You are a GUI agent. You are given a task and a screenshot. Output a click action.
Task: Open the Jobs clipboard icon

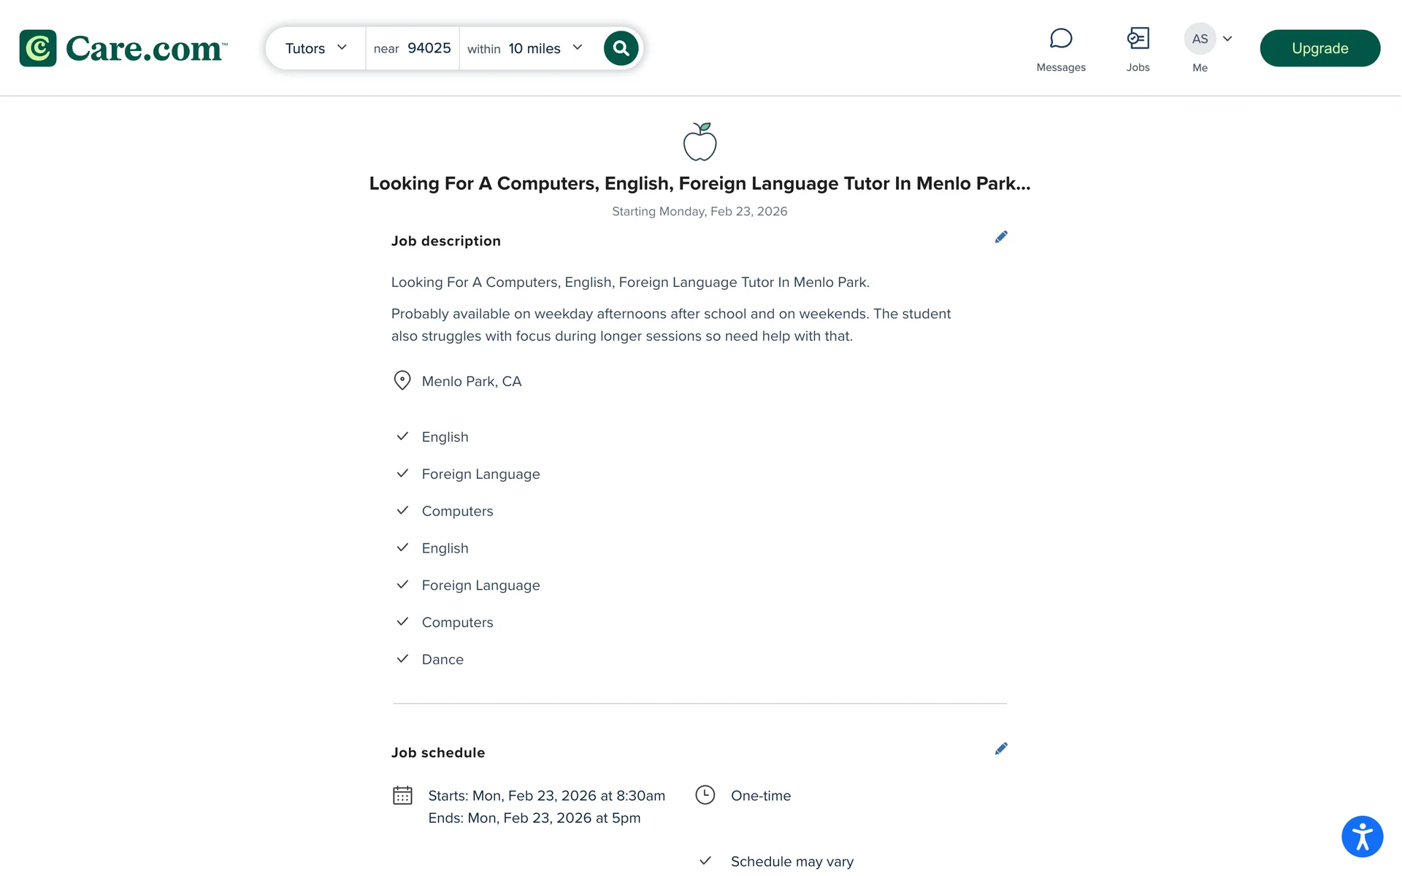(x=1138, y=39)
